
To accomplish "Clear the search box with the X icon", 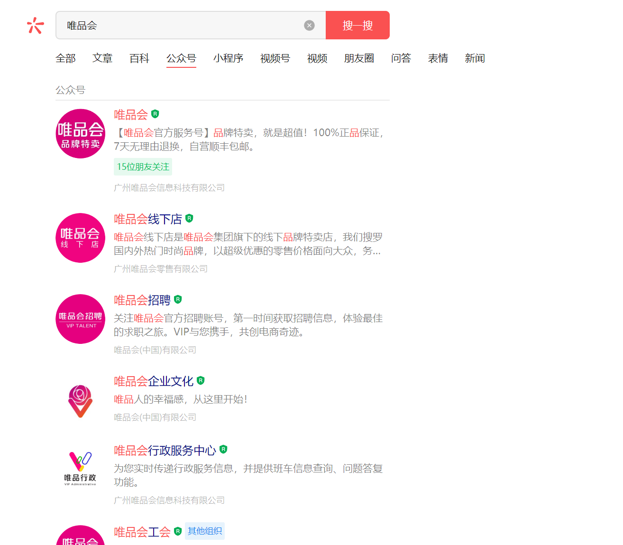I will [x=309, y=25].
